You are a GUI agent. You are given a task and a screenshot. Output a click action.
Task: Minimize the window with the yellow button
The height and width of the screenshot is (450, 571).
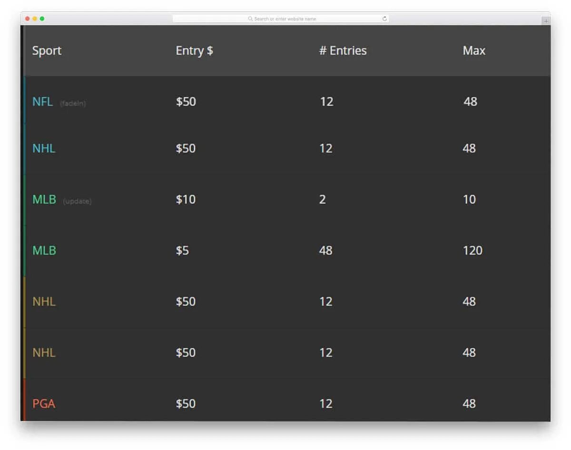click(35, 19)
